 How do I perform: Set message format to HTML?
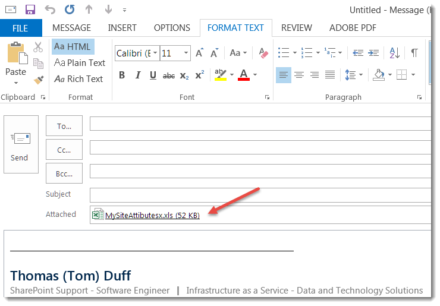pyautogui.click(x=73, y=46)
